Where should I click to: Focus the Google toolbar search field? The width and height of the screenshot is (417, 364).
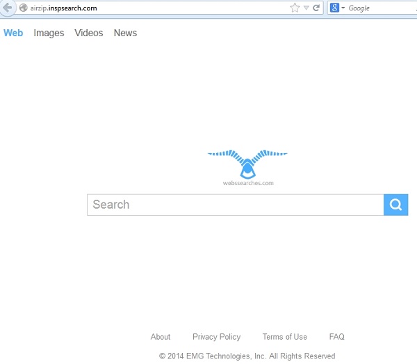coord(379,8)
